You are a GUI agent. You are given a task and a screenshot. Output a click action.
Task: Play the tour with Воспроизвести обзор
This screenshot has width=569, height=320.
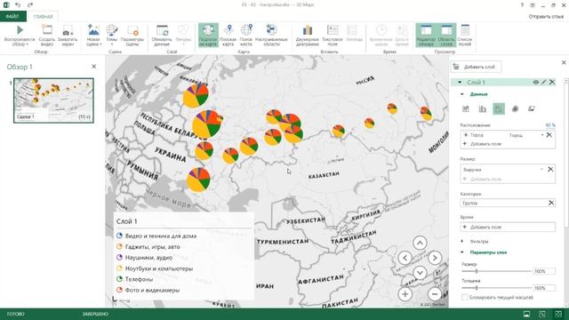point(20,36)
